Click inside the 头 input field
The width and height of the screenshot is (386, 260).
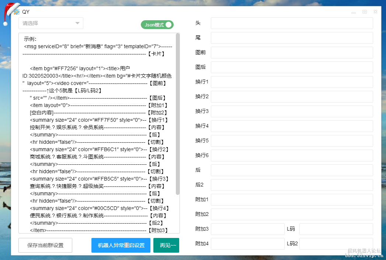(x=291, y=23)
